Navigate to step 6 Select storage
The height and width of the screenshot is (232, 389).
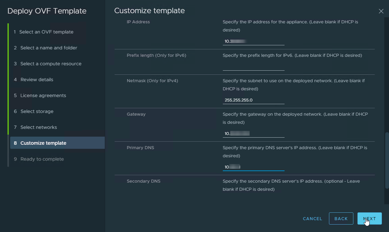click(x=37, y=111)
